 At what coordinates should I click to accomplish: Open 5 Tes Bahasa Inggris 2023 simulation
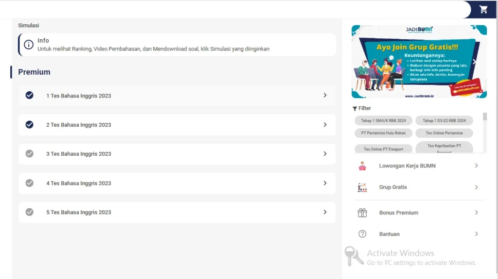pyautogui.click(x=177, y=212)
